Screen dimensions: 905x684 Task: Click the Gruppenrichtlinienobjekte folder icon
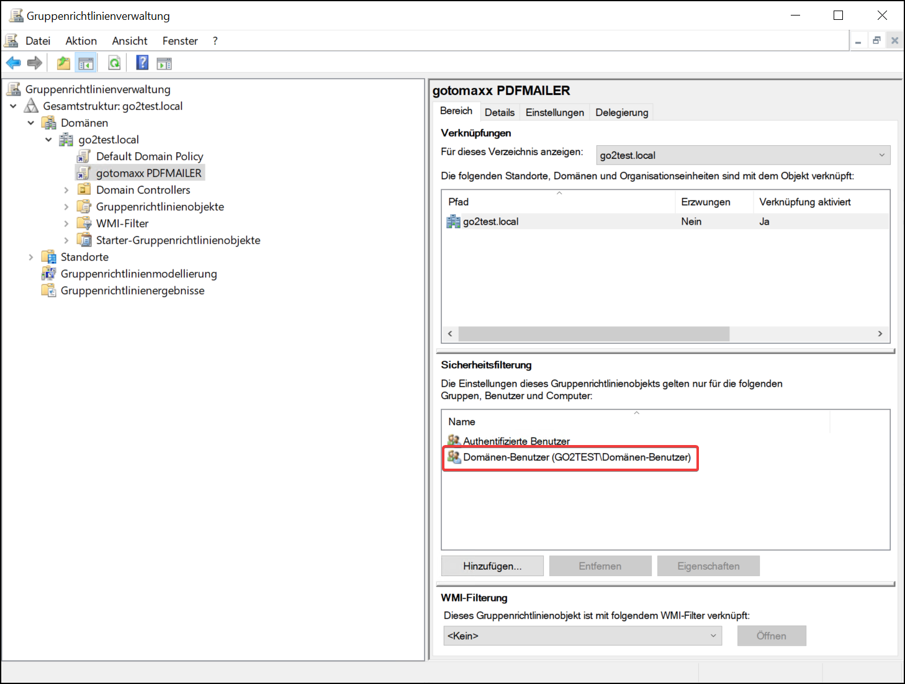[x=84, y=207]
